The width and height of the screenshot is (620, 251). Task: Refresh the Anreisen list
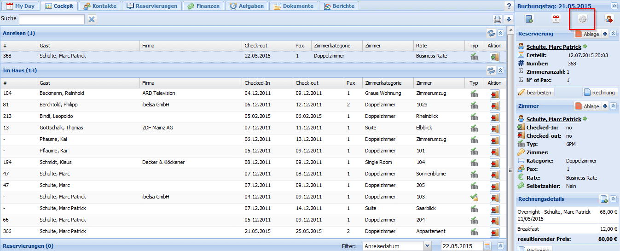pos(491,33)
